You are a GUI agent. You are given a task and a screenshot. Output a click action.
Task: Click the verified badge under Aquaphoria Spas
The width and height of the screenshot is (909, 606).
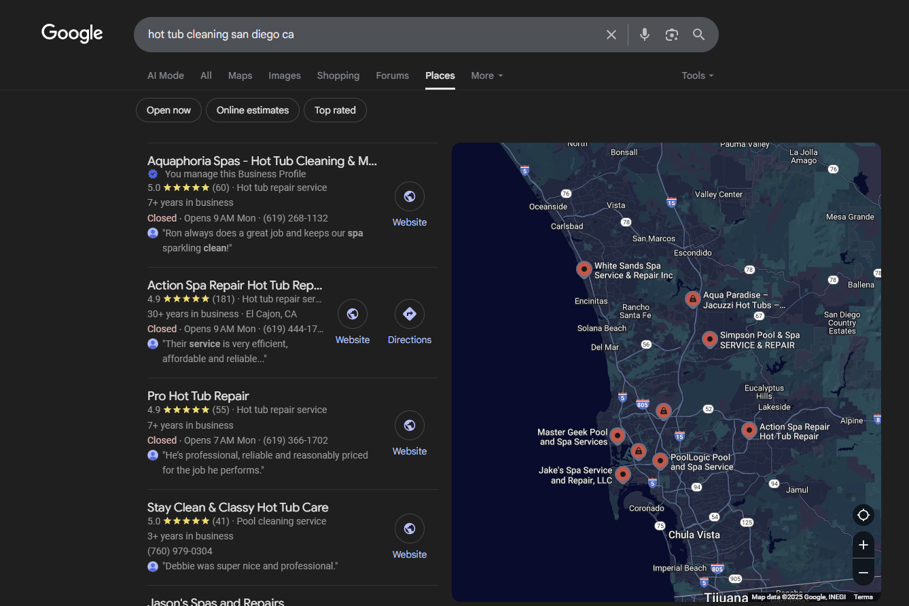coord(153,174)
